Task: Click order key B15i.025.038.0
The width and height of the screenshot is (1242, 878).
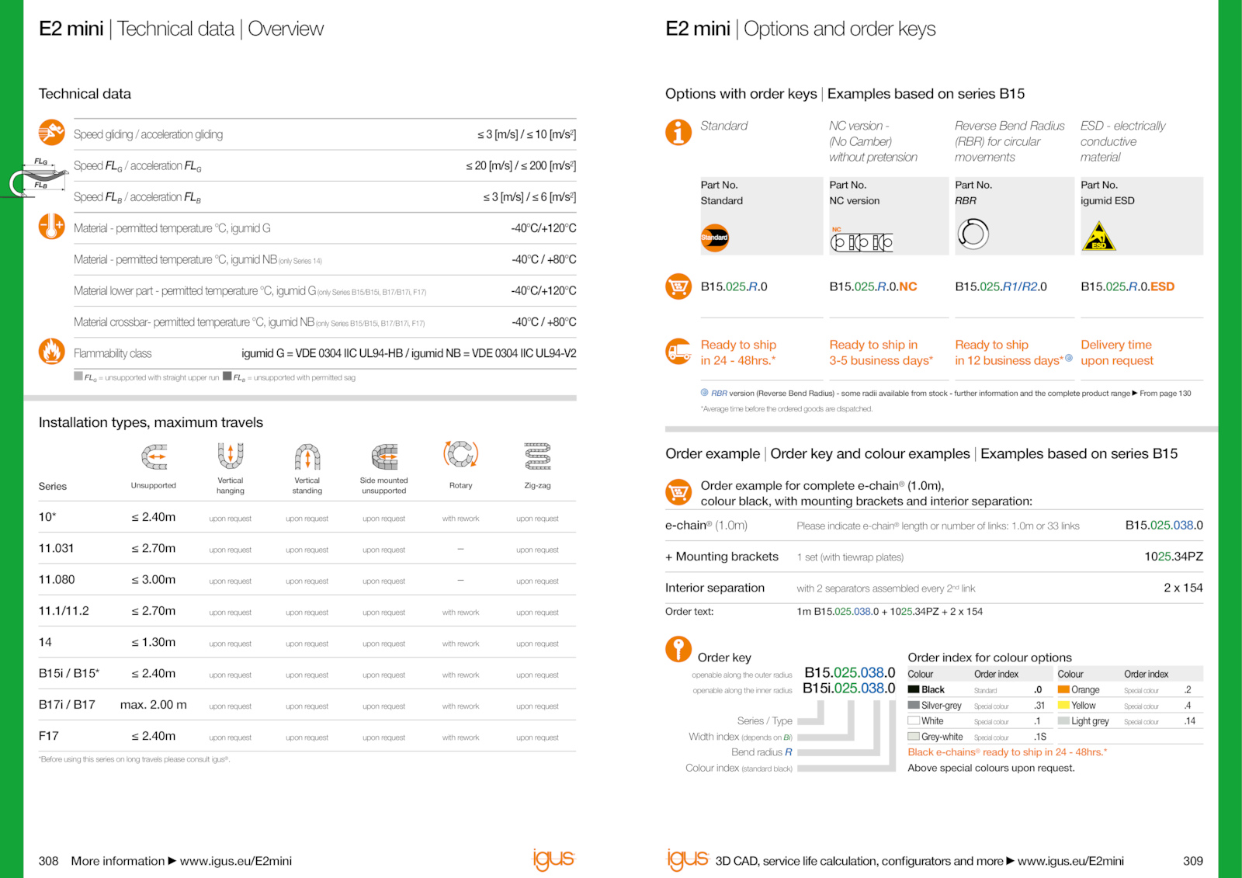Action: [x=849, y=689]
